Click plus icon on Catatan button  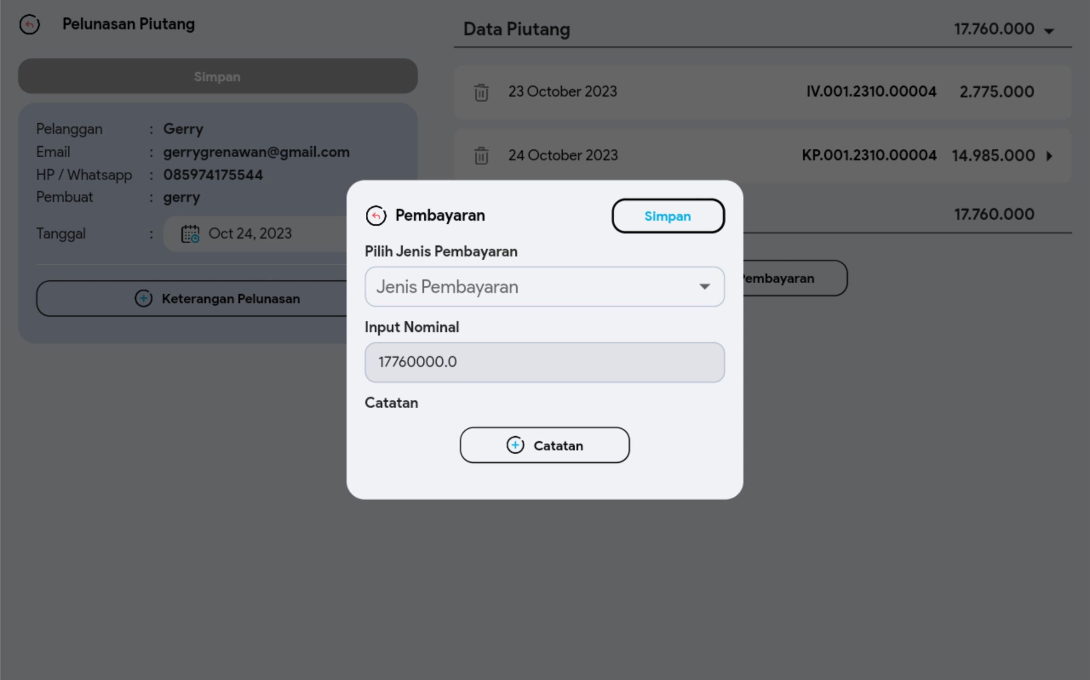point(515,445)
